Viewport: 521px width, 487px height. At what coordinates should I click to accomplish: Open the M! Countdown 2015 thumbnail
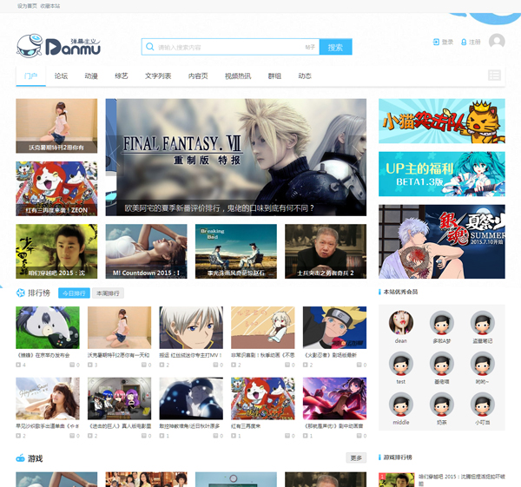point(146,251)
